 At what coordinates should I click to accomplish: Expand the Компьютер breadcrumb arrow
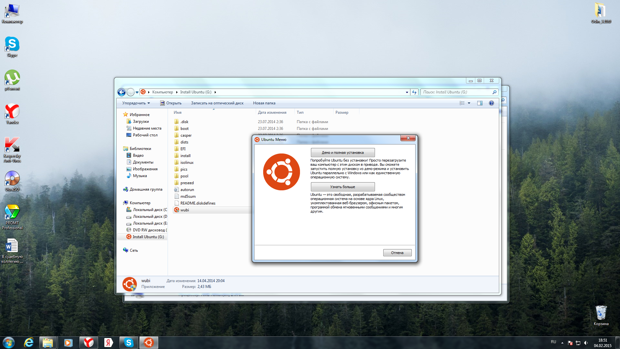pos(177,92)
